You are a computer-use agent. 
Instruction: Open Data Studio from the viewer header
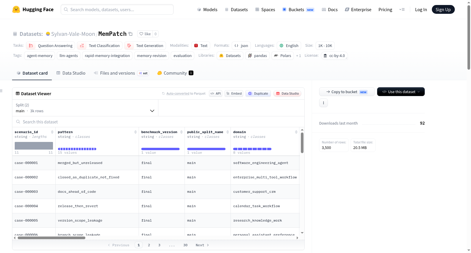pyautogui.click(x=287, y=93)
